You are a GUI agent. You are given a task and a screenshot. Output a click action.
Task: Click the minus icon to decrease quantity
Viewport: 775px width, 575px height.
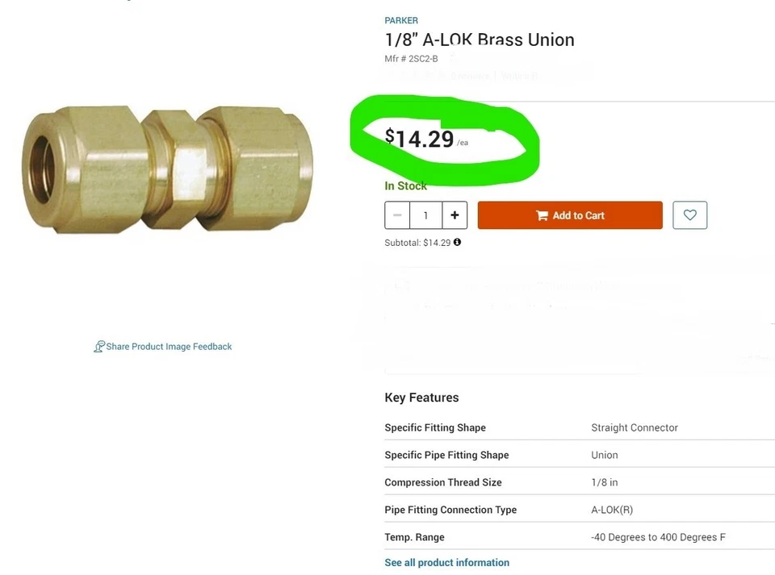397,215
